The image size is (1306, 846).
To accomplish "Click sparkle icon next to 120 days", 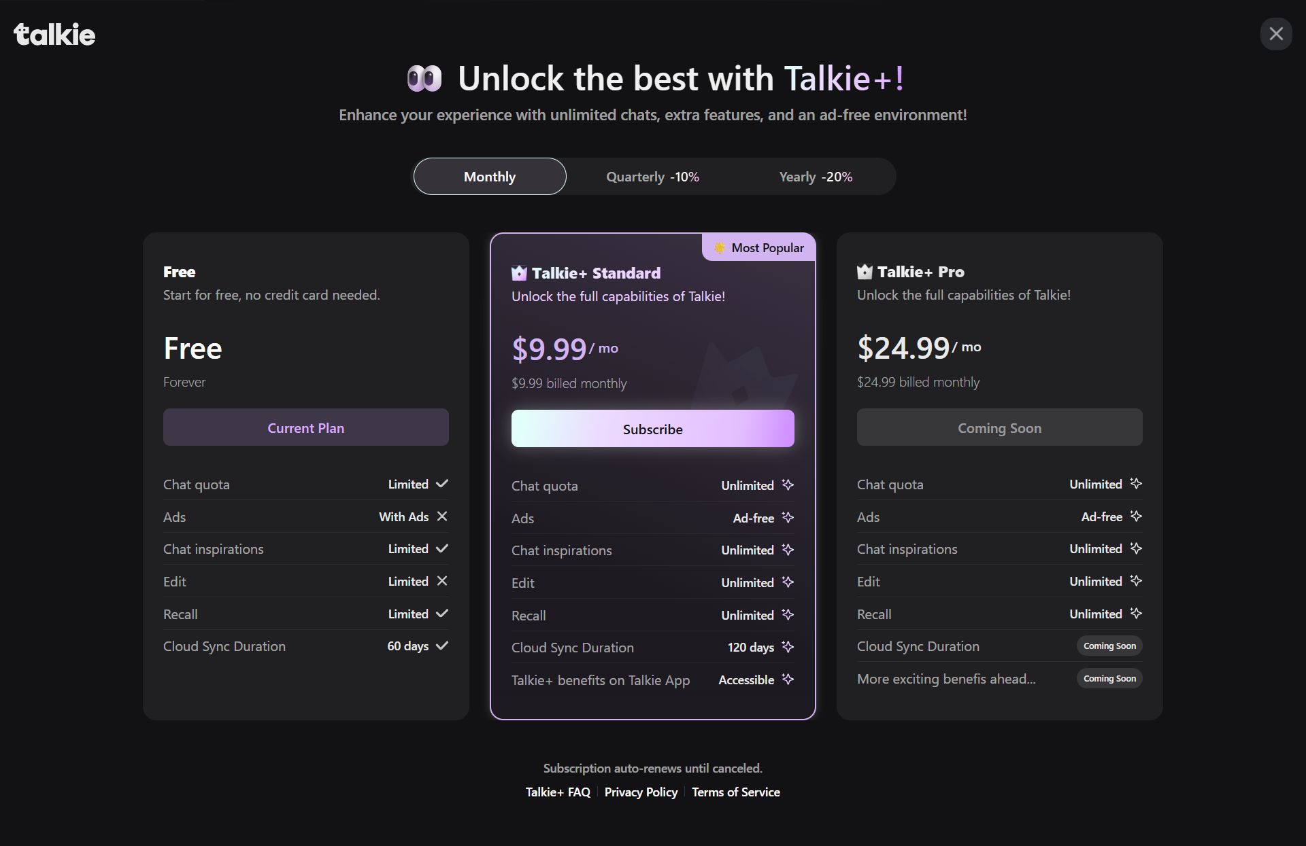I will click(788, 647).
